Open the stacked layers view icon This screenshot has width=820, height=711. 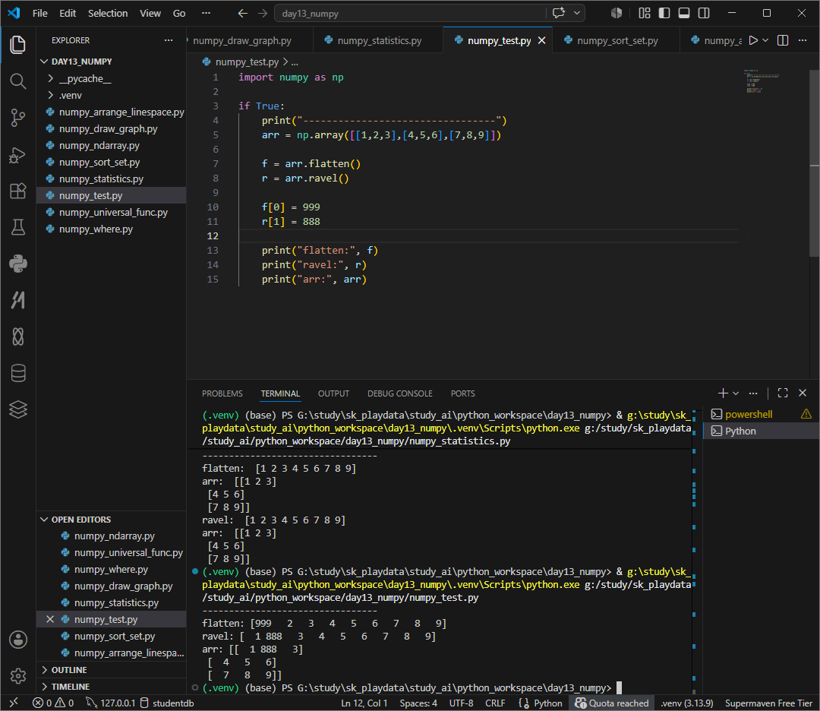[x=17, y=409]
